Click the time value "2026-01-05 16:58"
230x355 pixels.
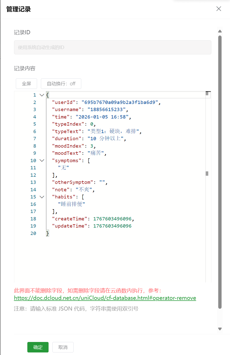pos(102,117)
